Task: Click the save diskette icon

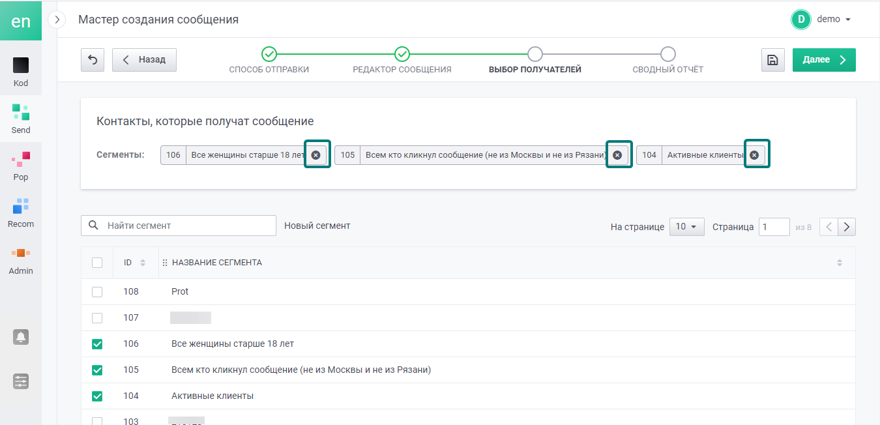Action: click(x=772, y=60)
